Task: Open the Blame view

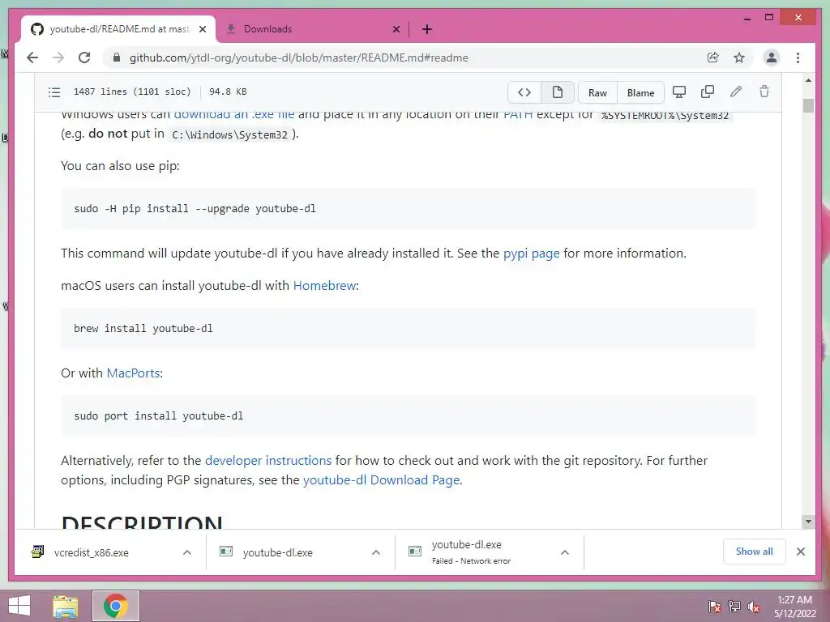Action: (x=640, y=92)
